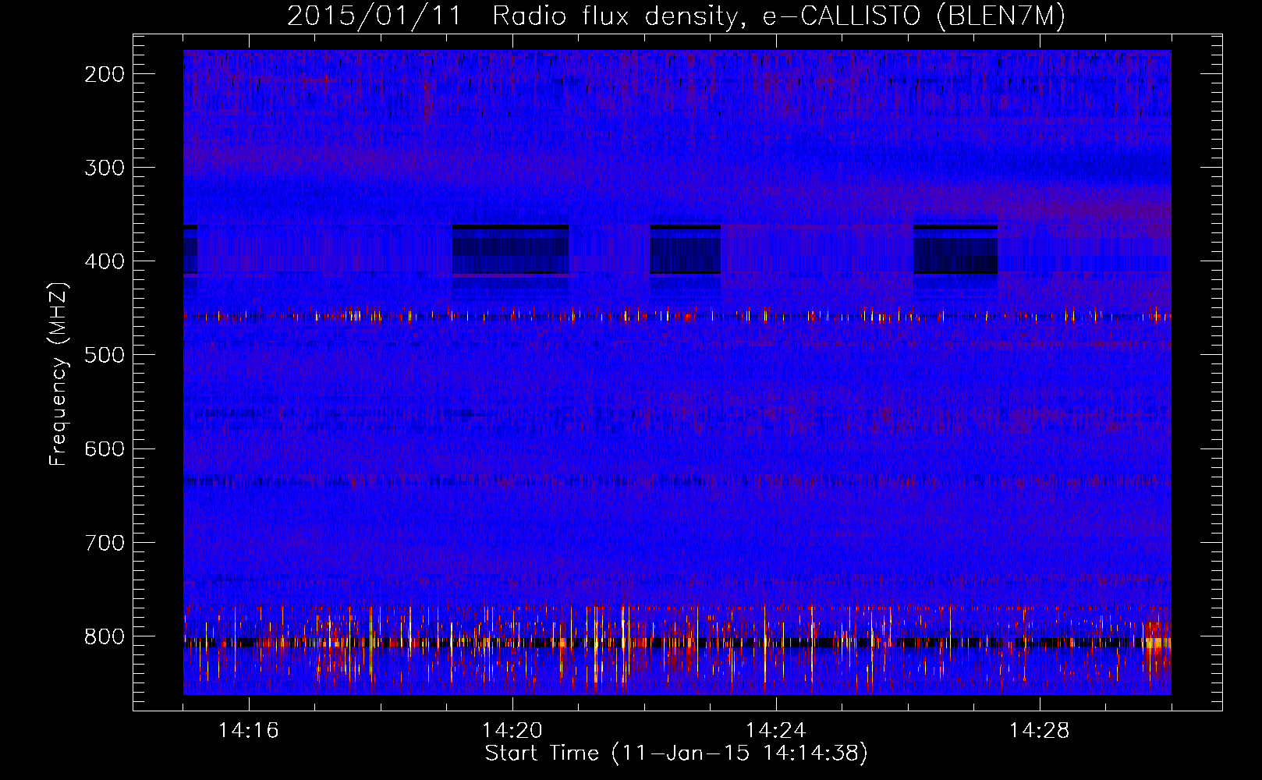Click the 14:24 time tick label
The width and height of the screenshot is (1262, 780).
[x=776, y=731]
